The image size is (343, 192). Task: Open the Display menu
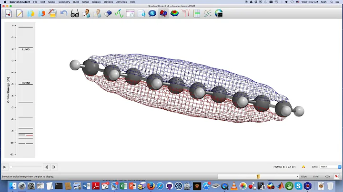pos(96,2)
